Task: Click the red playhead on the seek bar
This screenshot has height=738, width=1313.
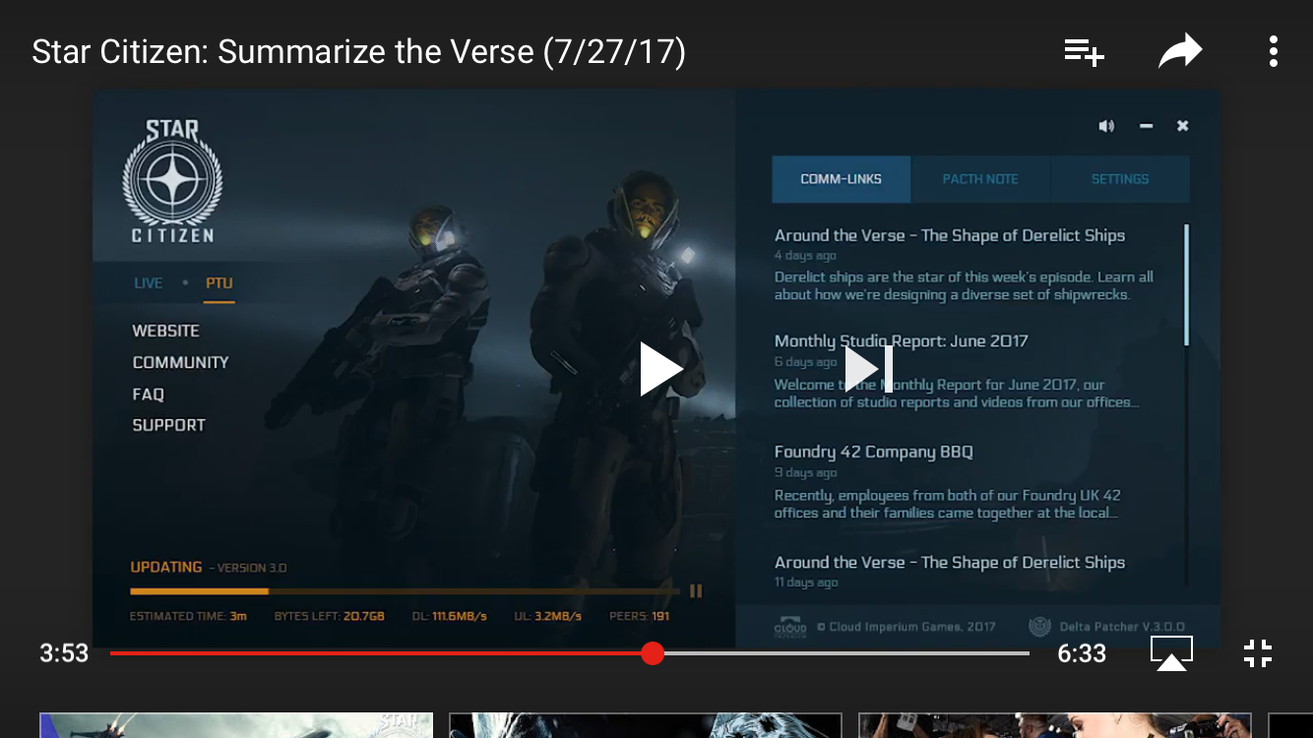Action: tap(653, 653)
